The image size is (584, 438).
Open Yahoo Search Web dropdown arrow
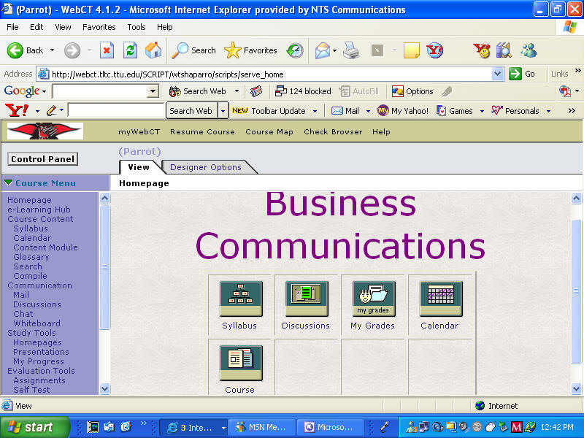(223, 111)
